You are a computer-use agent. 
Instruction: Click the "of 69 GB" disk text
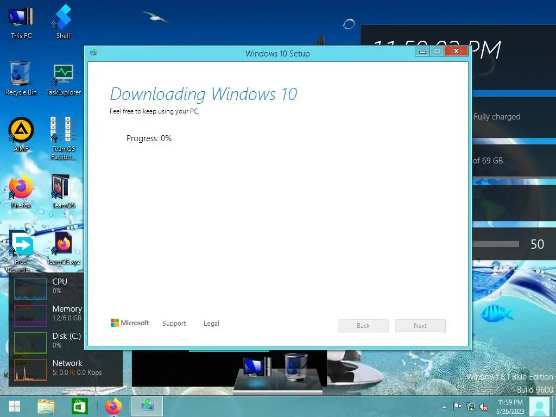488,161
